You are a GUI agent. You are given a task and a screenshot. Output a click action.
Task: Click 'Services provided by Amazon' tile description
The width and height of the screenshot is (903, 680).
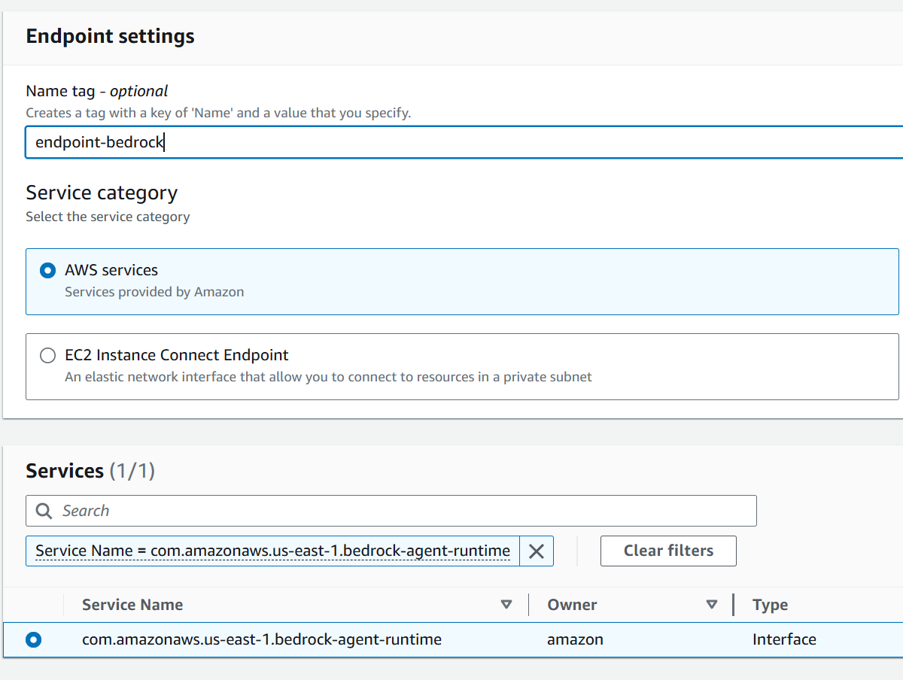tap(154, 292)
